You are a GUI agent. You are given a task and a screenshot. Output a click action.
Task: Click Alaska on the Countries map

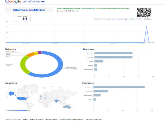point(12,93)
